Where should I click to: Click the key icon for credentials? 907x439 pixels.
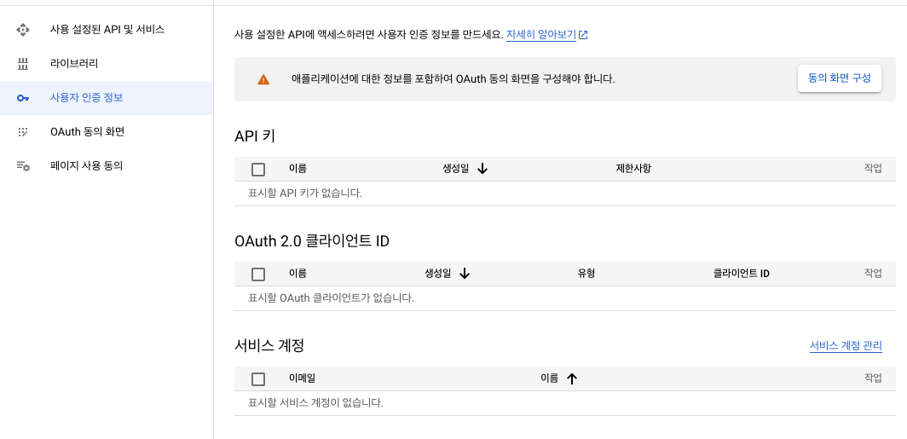point(22,98)
